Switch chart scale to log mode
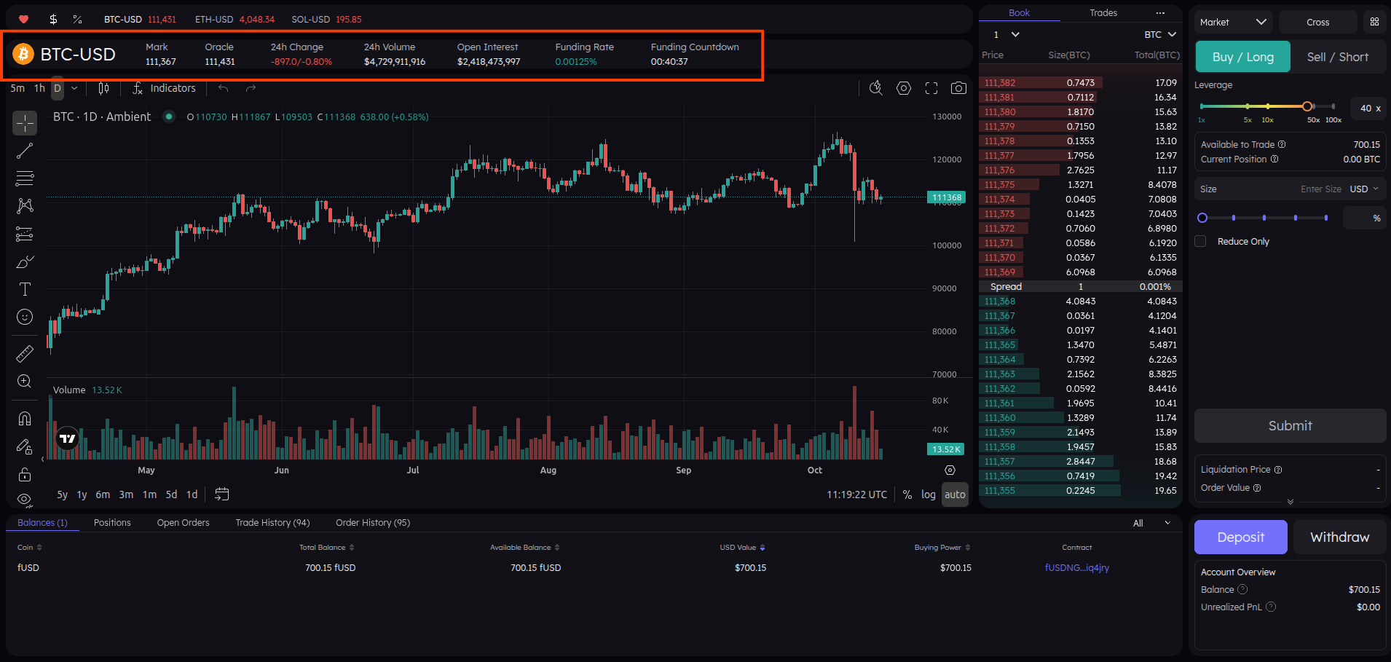Viewport: 1391px width, 662px height. coord(929,494)
